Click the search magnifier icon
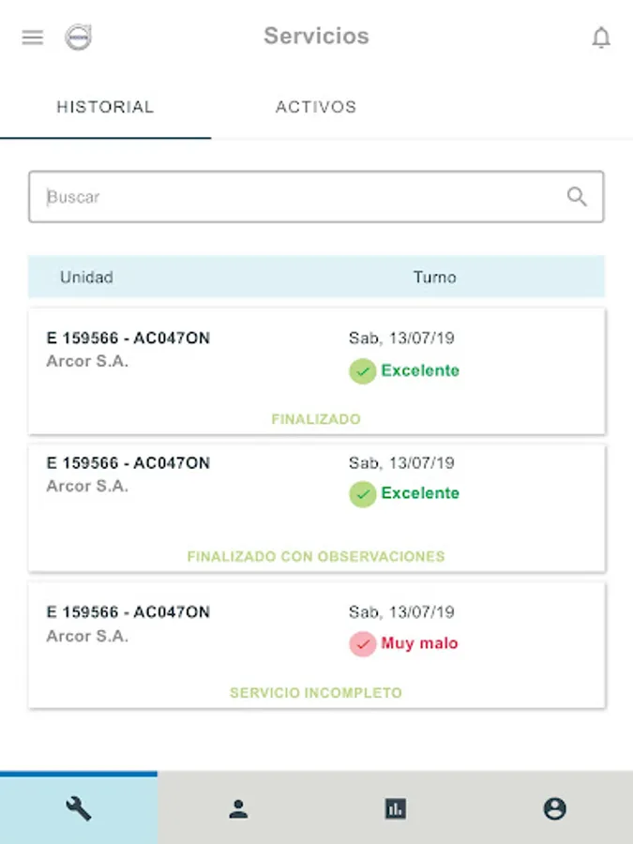633x844 pixels. click(577, 197)
